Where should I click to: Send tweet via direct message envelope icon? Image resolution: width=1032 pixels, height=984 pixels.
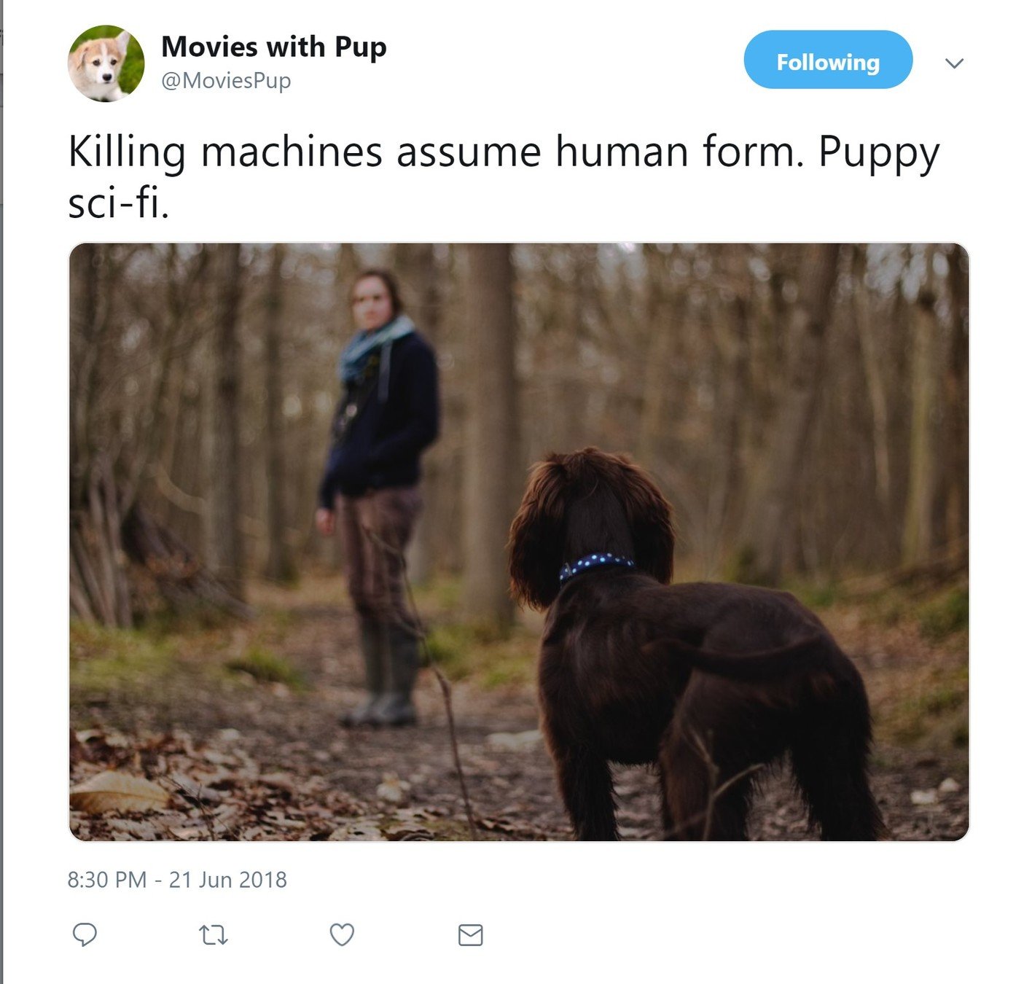tap(470, 934)
